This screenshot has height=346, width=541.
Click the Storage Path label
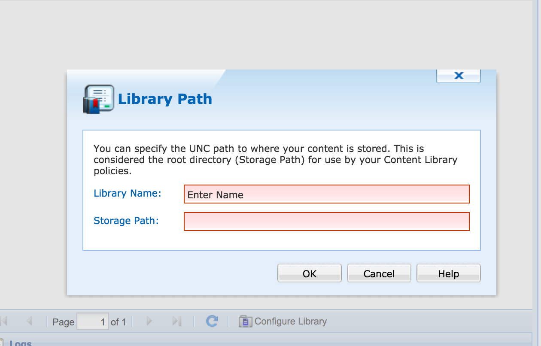click(x=126, y=221)
